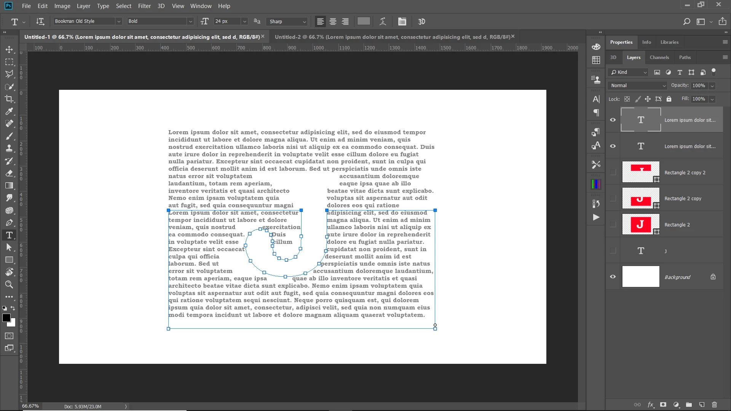
Task: Toggle the Character and Paragraph panels
Action: 402,21
